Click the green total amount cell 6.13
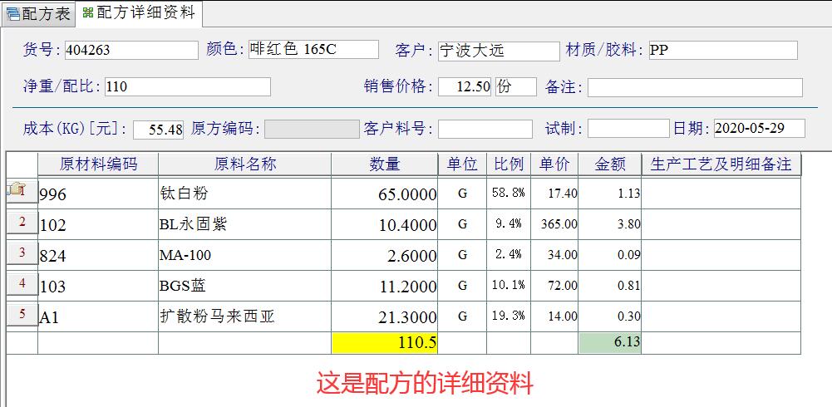This screenshot has width=832, height=407. click(x=610, y=343)
